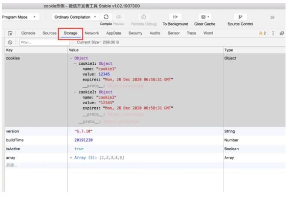289x205 pixels.
Task: Switch to the Sources tab
Action: click(49, 33)
